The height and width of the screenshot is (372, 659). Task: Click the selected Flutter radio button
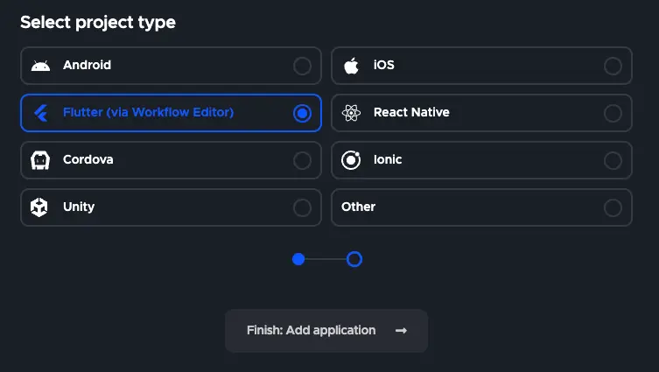302,113
